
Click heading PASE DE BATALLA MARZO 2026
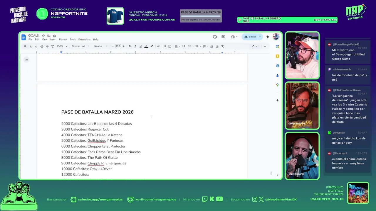[x=98, y=112]
